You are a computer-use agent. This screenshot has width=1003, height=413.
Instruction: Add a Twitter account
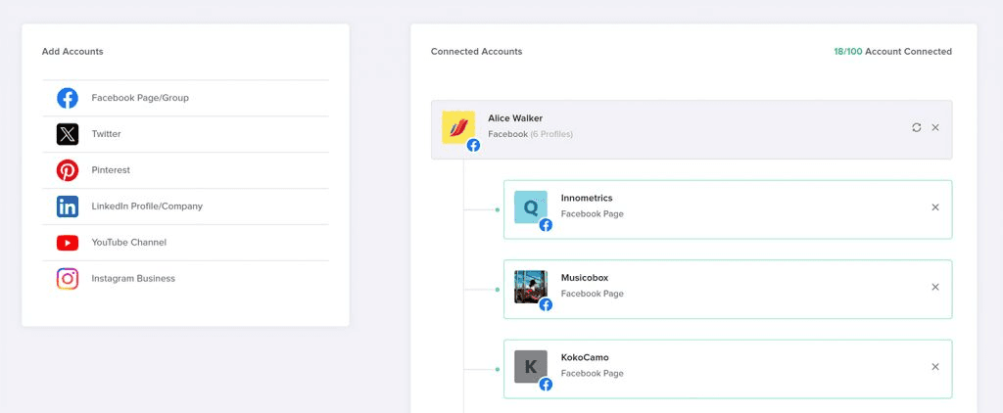coord(185,134)
